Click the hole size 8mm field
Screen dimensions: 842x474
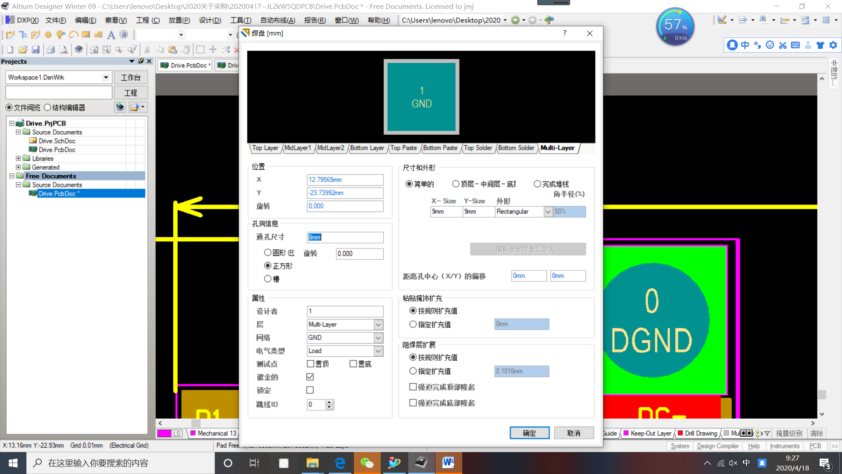coord(345,237)
